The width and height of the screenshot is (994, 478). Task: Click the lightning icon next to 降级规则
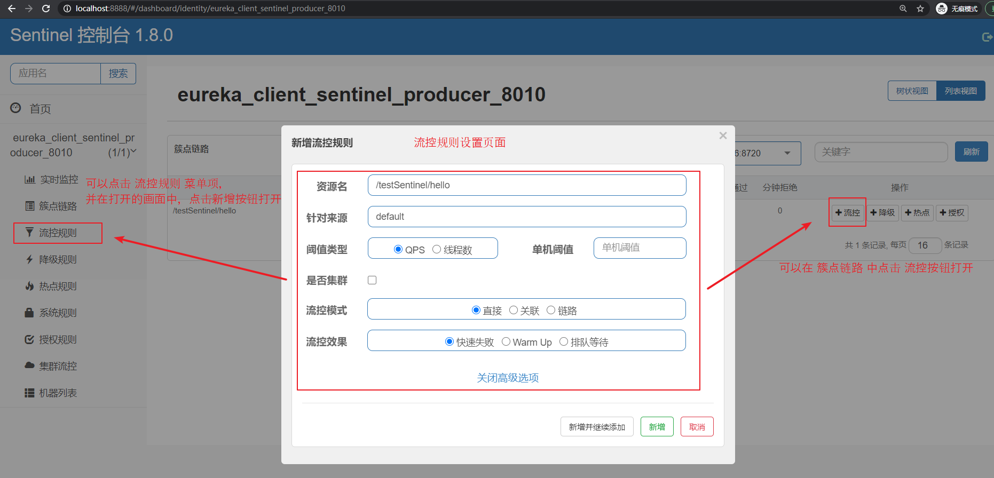tap(30, 259)
